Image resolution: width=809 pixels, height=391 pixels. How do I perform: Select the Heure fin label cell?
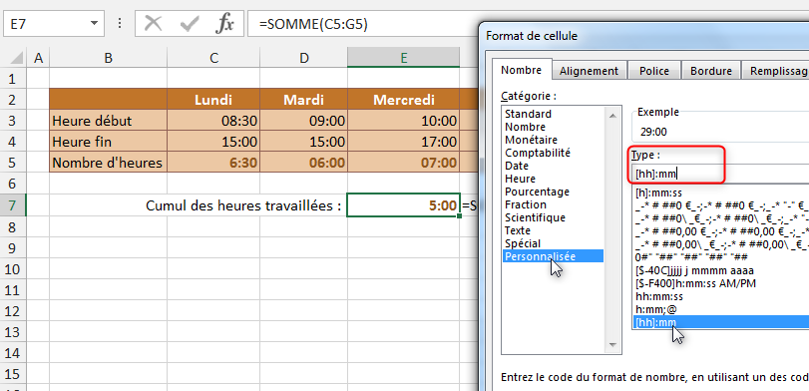tap(109, 142)
